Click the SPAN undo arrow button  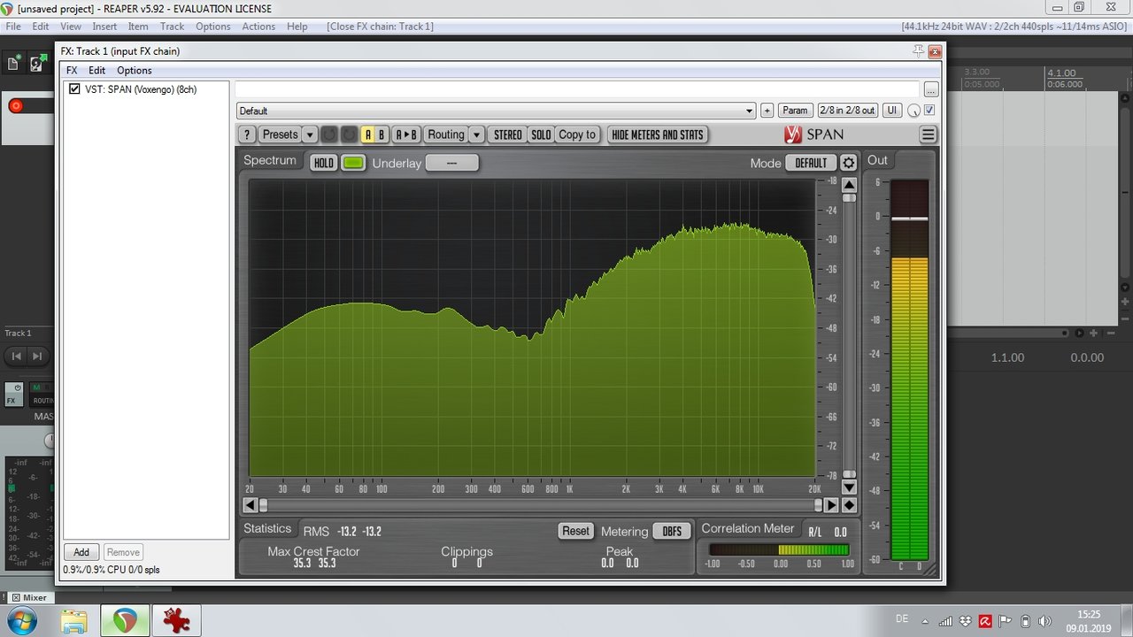click(x=329, y=134)
